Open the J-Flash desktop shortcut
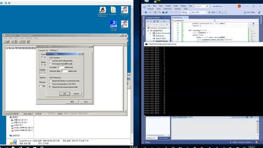The width and height of the screenshot is (263, 148). pos(114,25)
